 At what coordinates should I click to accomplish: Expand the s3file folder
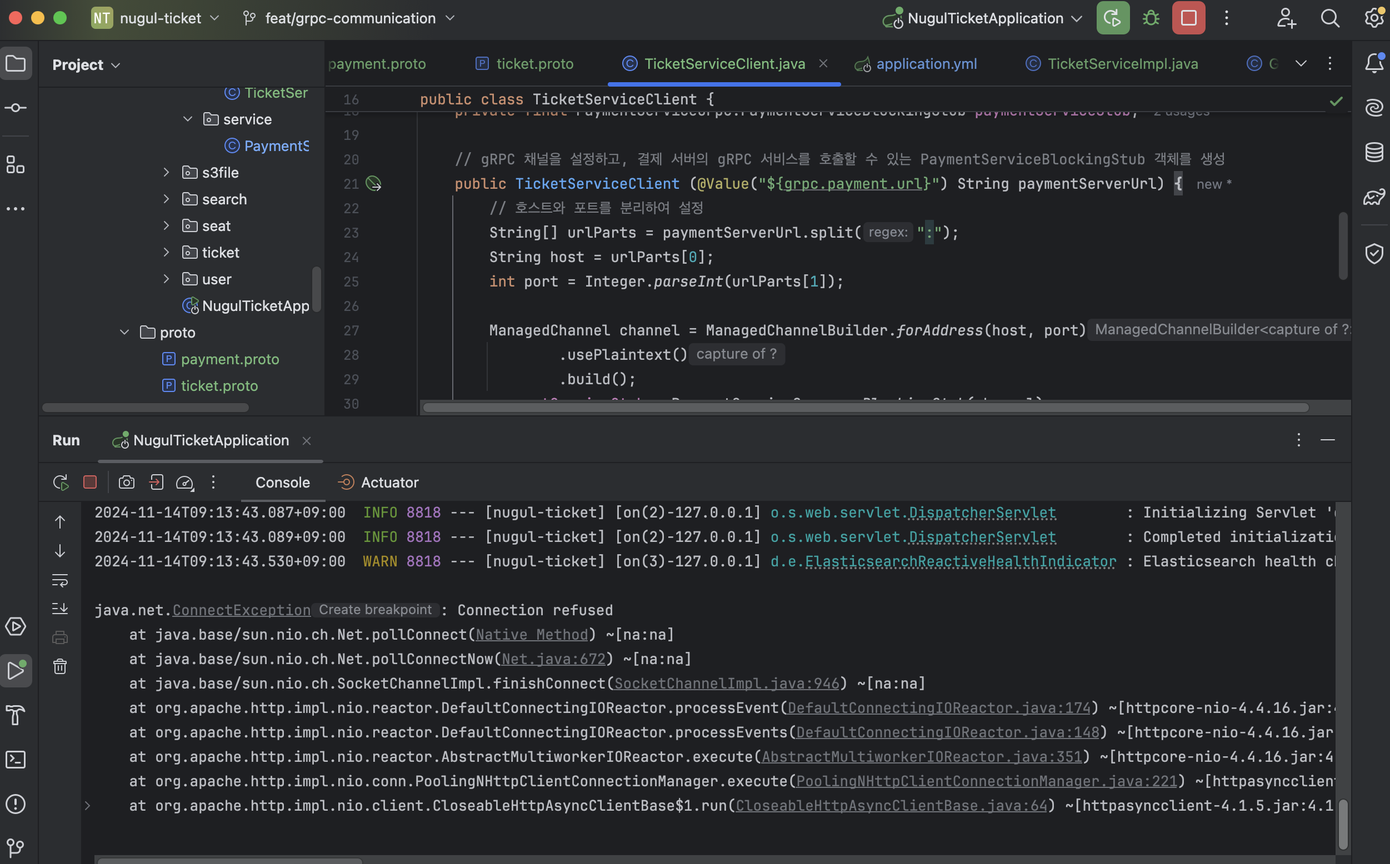click(166, 172)
